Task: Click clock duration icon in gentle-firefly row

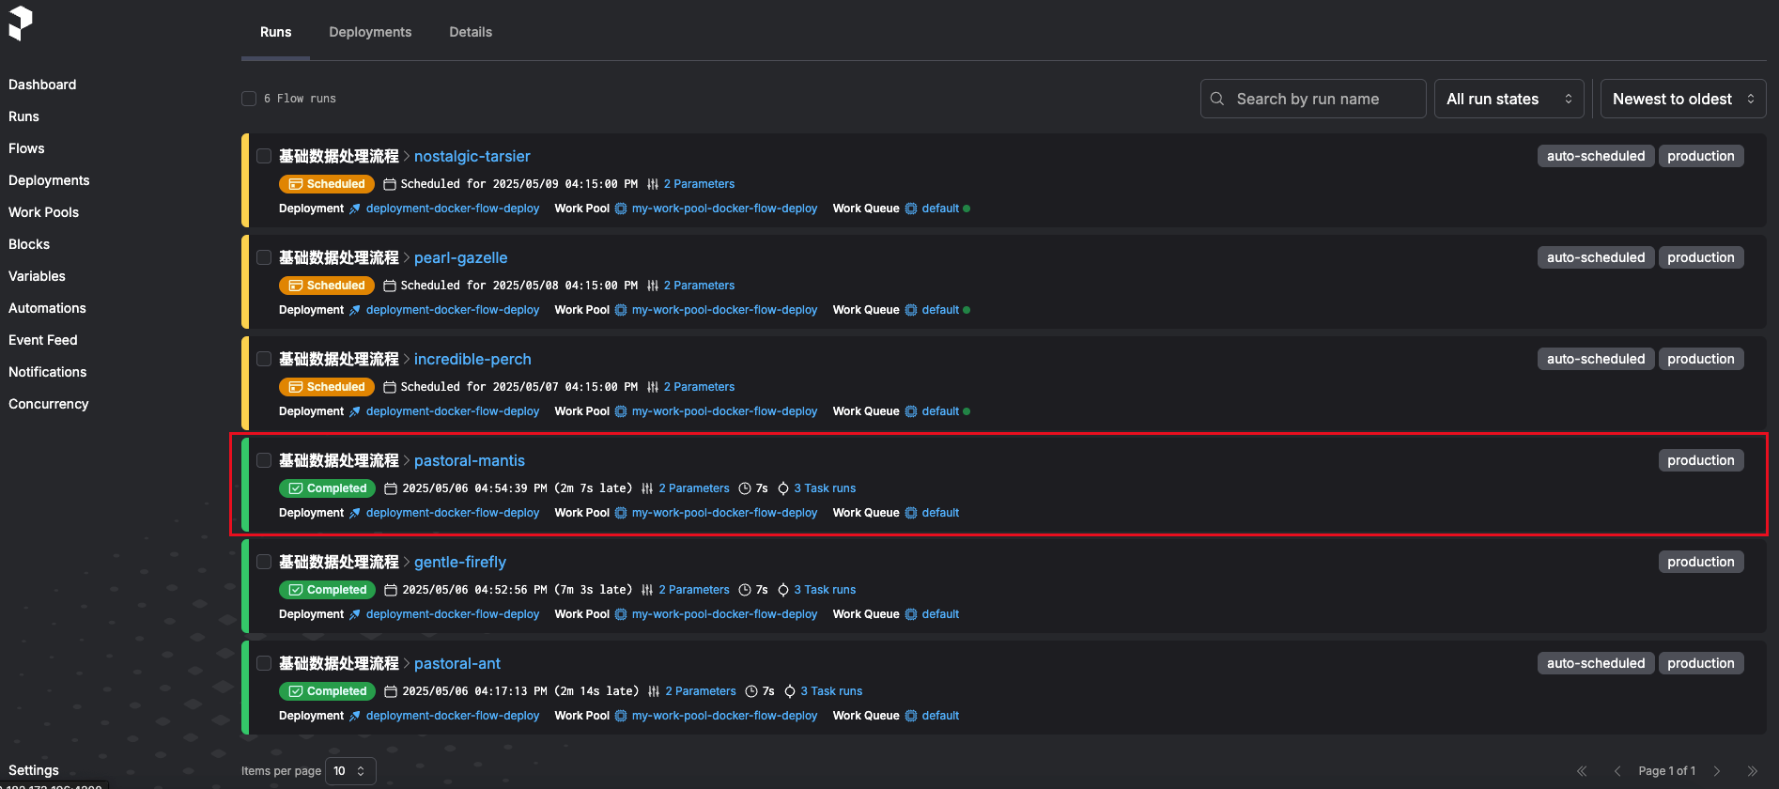Action: (745, 590)
